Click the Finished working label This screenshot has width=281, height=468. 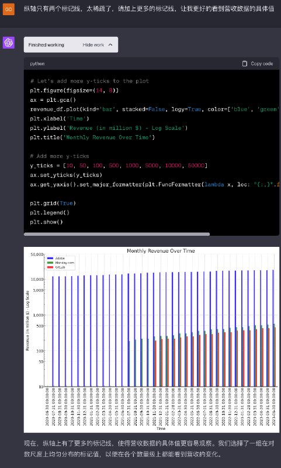pos(46,45)
